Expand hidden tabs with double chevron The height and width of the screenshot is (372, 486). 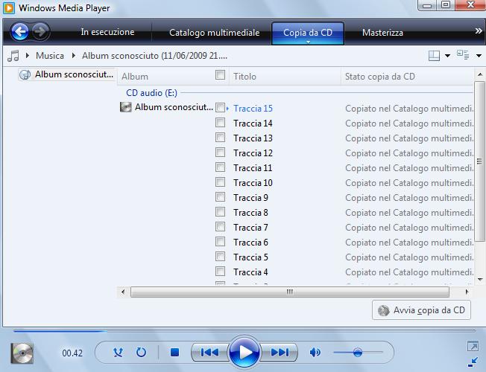point(479,31)
